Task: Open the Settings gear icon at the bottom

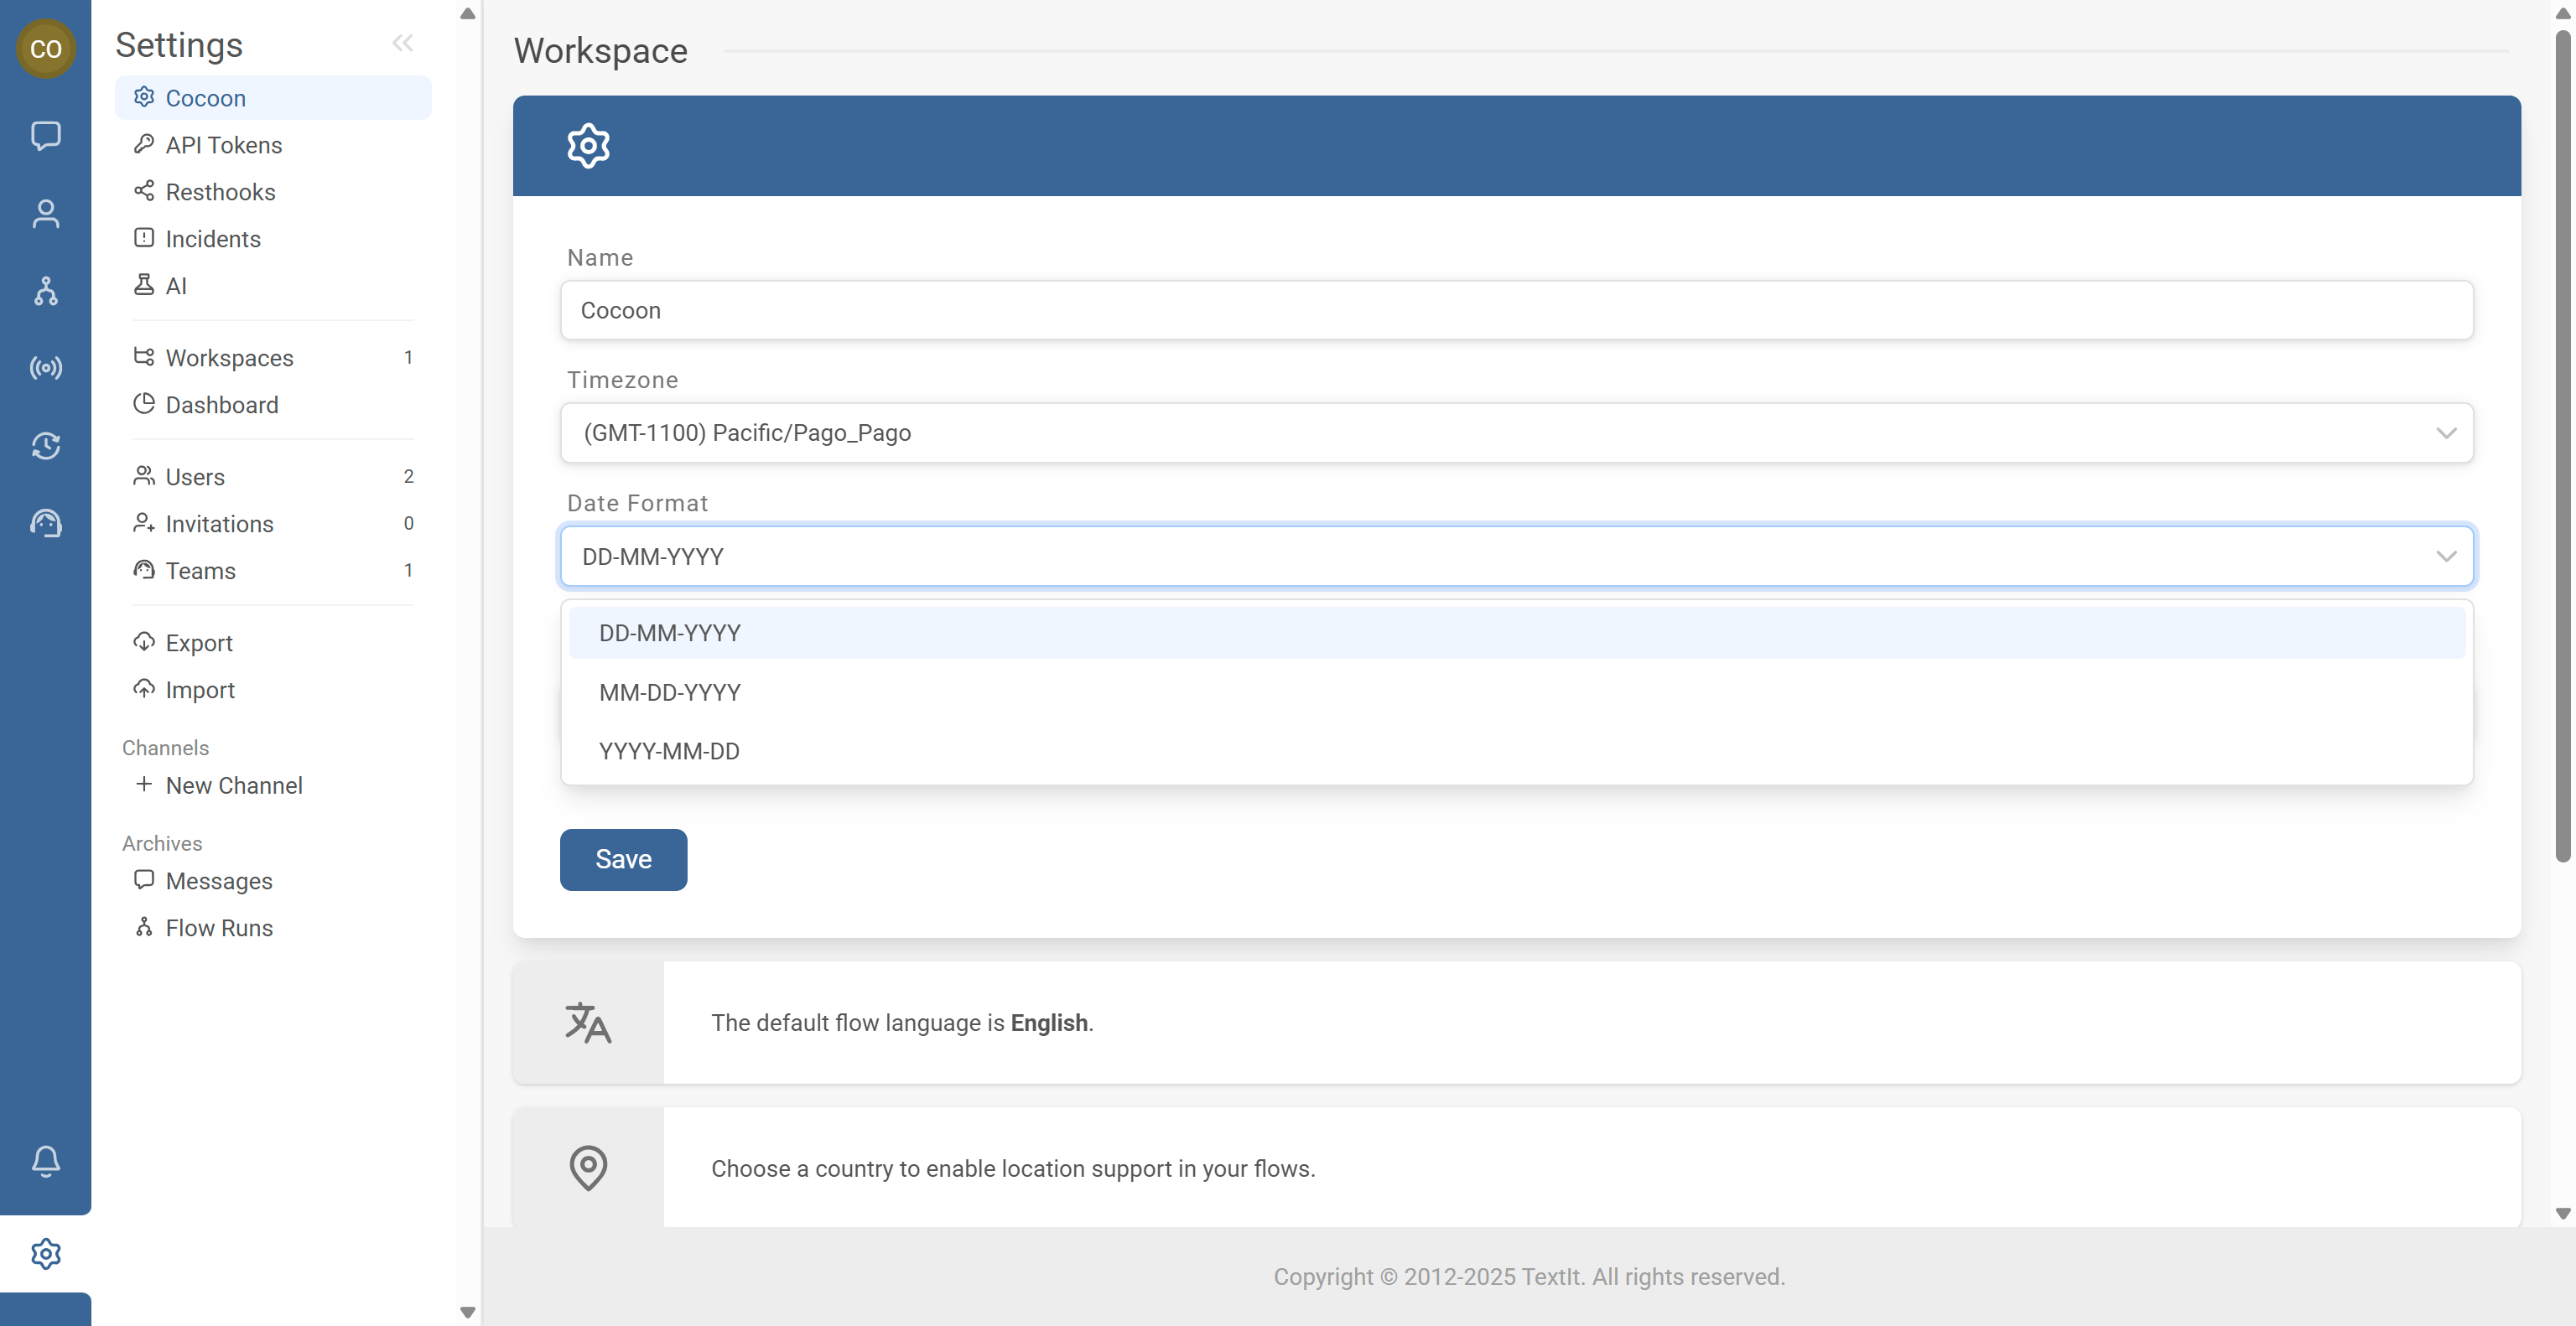Action: click(46, 1254)
